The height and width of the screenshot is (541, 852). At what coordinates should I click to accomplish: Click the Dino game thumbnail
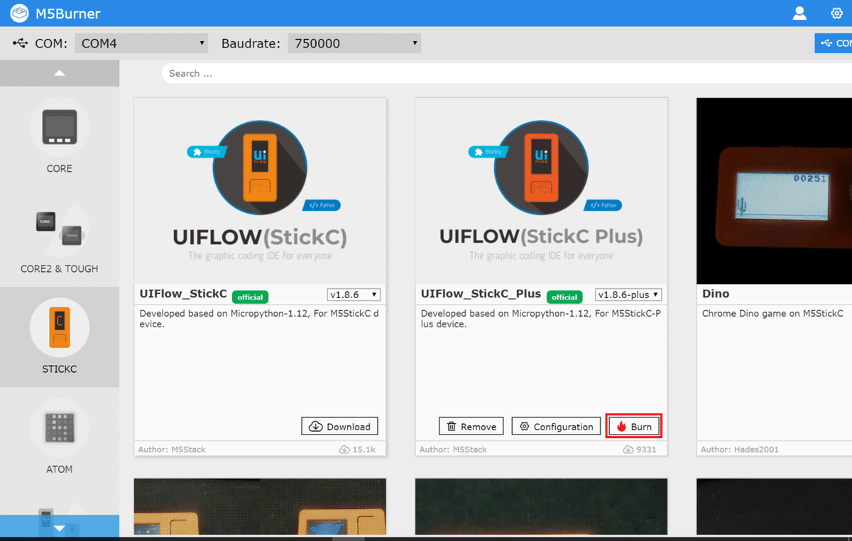[x=774, y=191]
